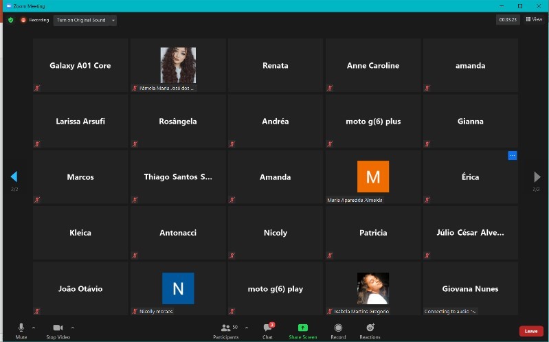
Task: Click the Record button
Action: click(x=338, y=331)
